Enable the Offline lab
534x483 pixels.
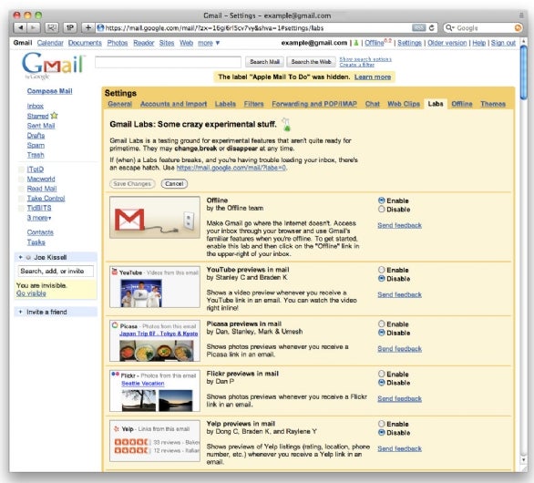click(382, 200)
